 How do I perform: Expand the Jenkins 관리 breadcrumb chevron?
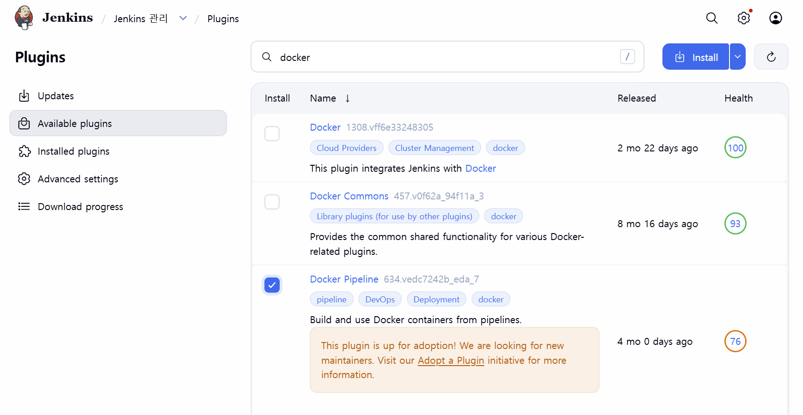tap(183, 18)
